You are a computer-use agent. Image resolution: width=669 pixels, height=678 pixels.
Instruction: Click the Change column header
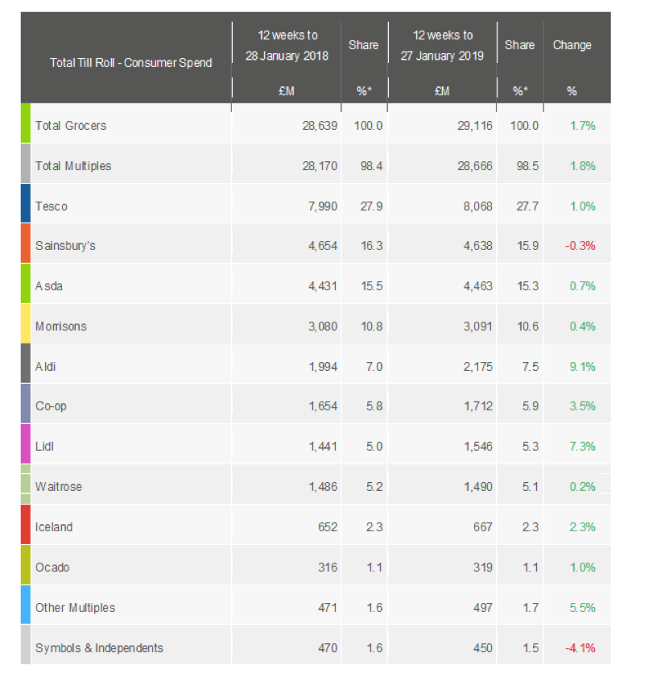[572, 45]
